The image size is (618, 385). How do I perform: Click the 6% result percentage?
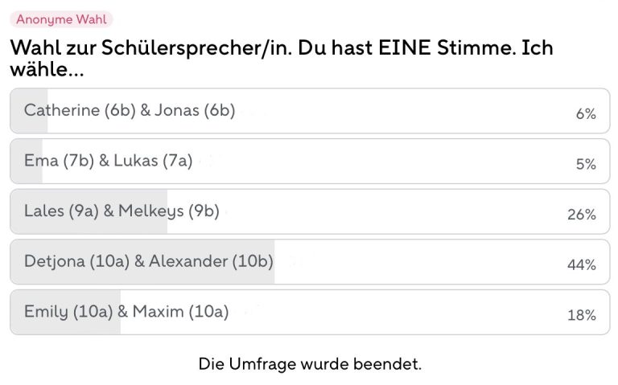pos(586,114)
